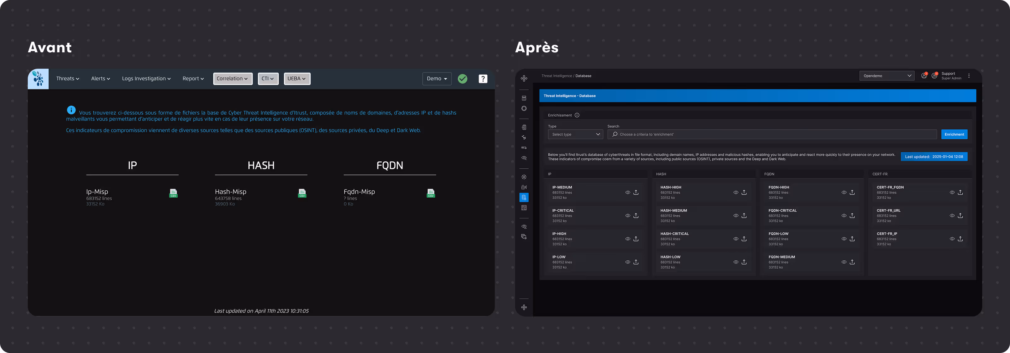Click the Last updated 2025-01-04 badge

(x=934, y=157)
